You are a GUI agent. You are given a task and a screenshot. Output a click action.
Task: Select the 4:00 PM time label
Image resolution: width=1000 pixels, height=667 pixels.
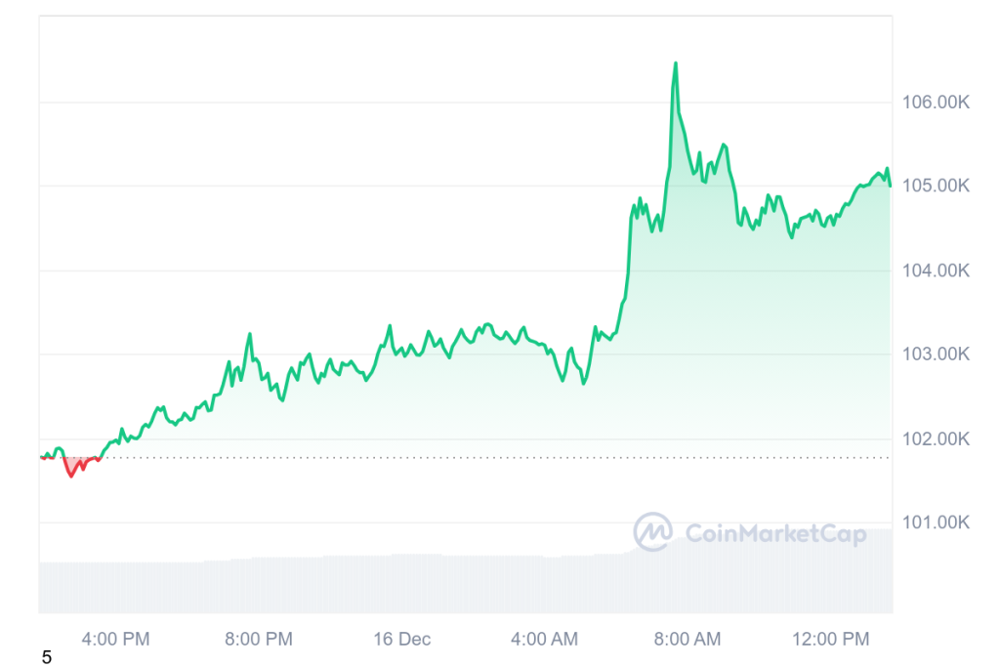coord(115,640)
